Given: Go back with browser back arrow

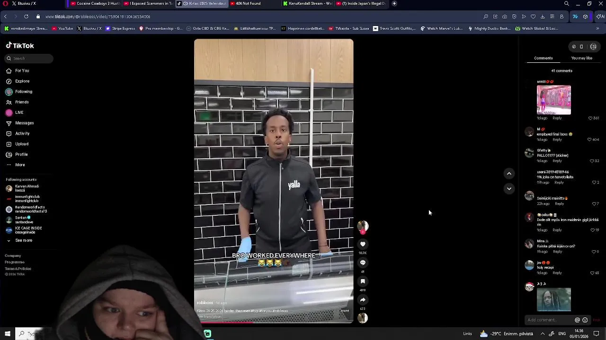Looking at the screenshot, I should [5, 17].
